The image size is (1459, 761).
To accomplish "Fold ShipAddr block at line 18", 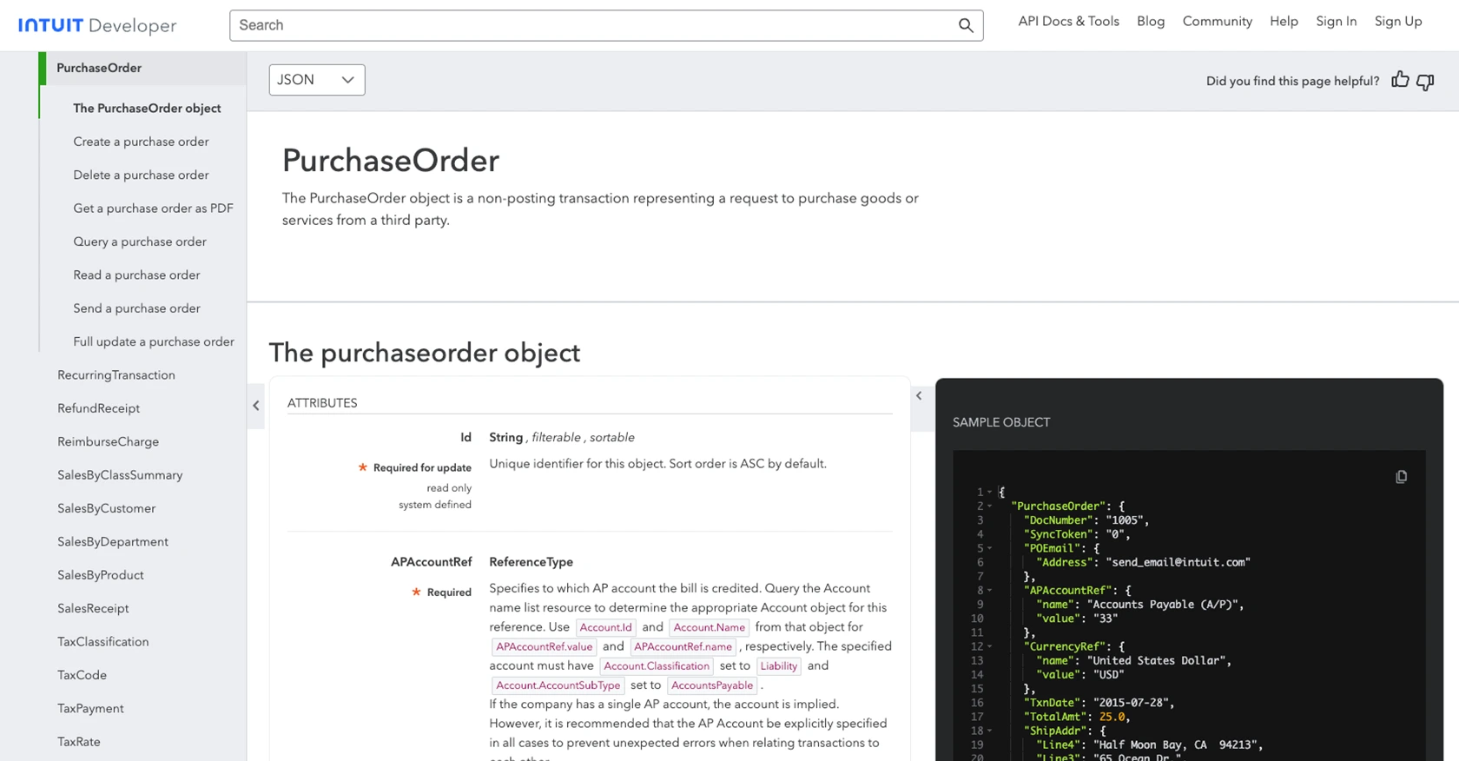I will tap(989, 731).
